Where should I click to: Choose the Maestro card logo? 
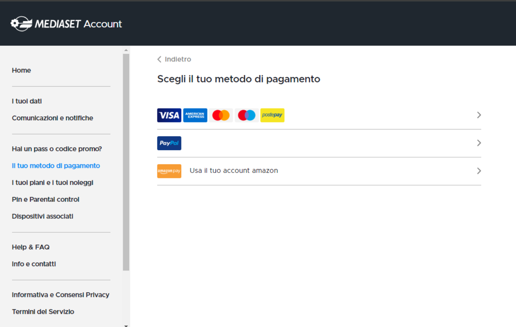click(x=246, y=115)
